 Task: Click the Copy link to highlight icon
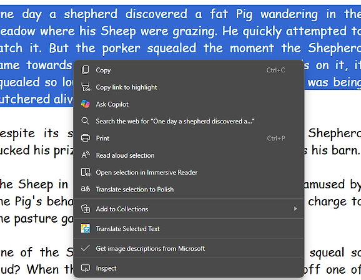pos(86,87)
